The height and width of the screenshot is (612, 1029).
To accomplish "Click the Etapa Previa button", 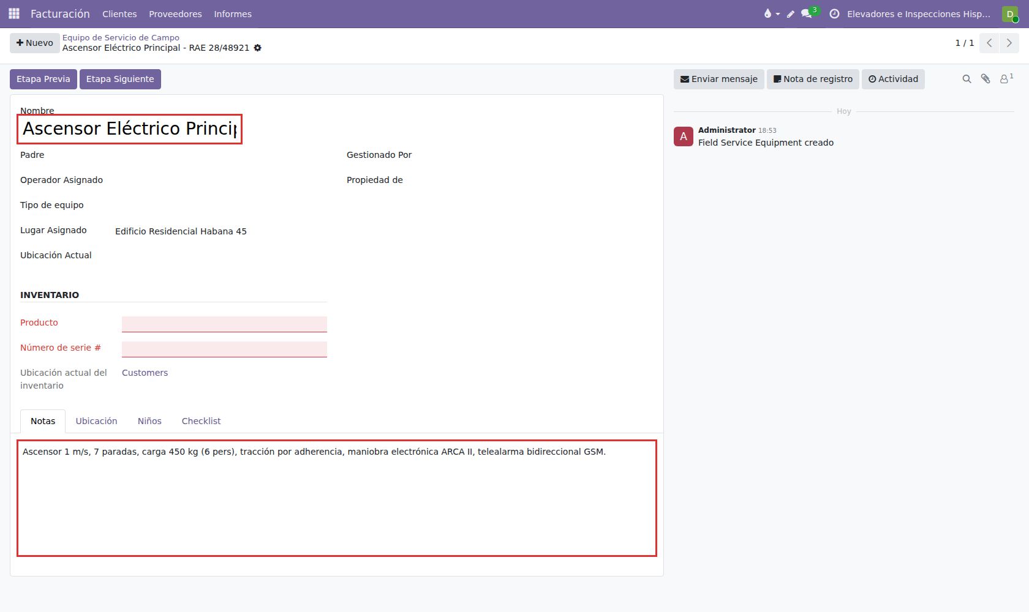I will point(43,79).
